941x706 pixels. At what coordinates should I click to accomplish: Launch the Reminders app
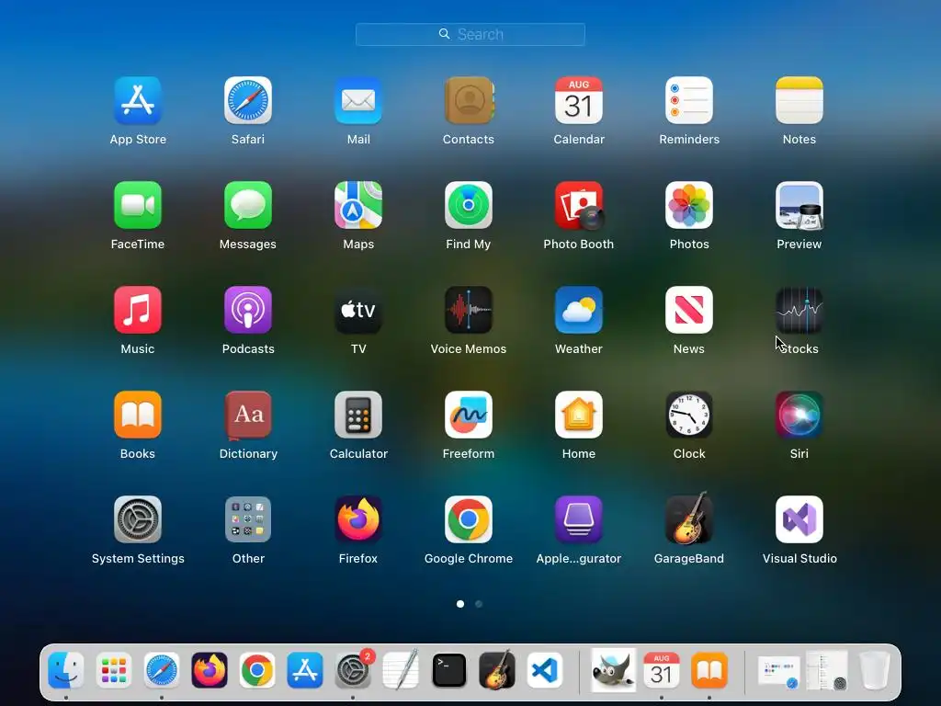point(689,100)
